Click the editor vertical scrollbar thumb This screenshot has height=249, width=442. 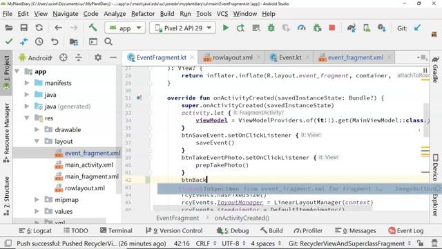pos(426,120)
